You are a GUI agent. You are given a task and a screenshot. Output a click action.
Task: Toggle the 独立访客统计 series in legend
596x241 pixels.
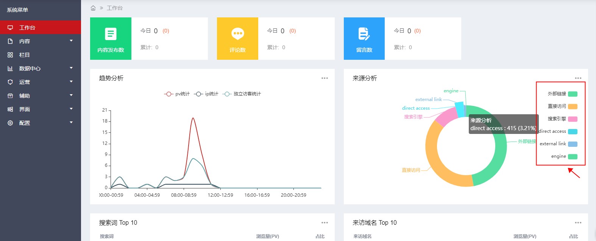tap(242, 94)
